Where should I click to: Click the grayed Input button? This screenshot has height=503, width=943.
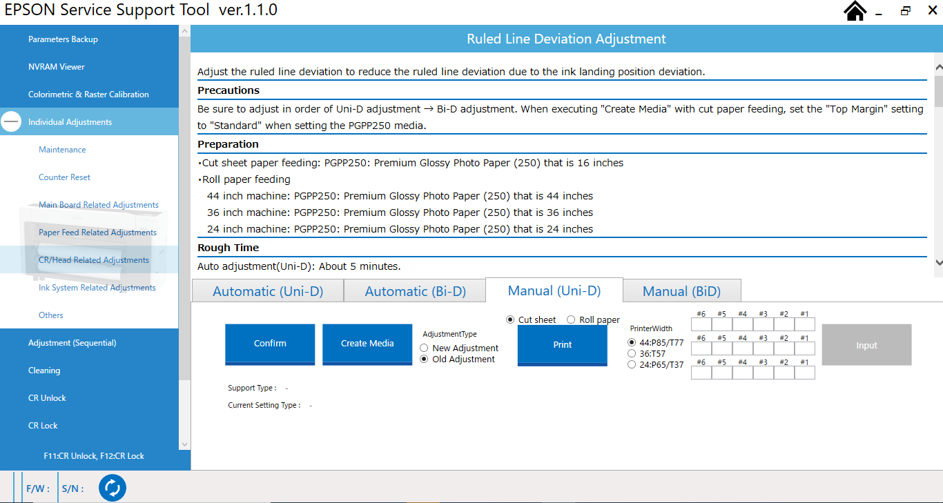coord(866,345)
